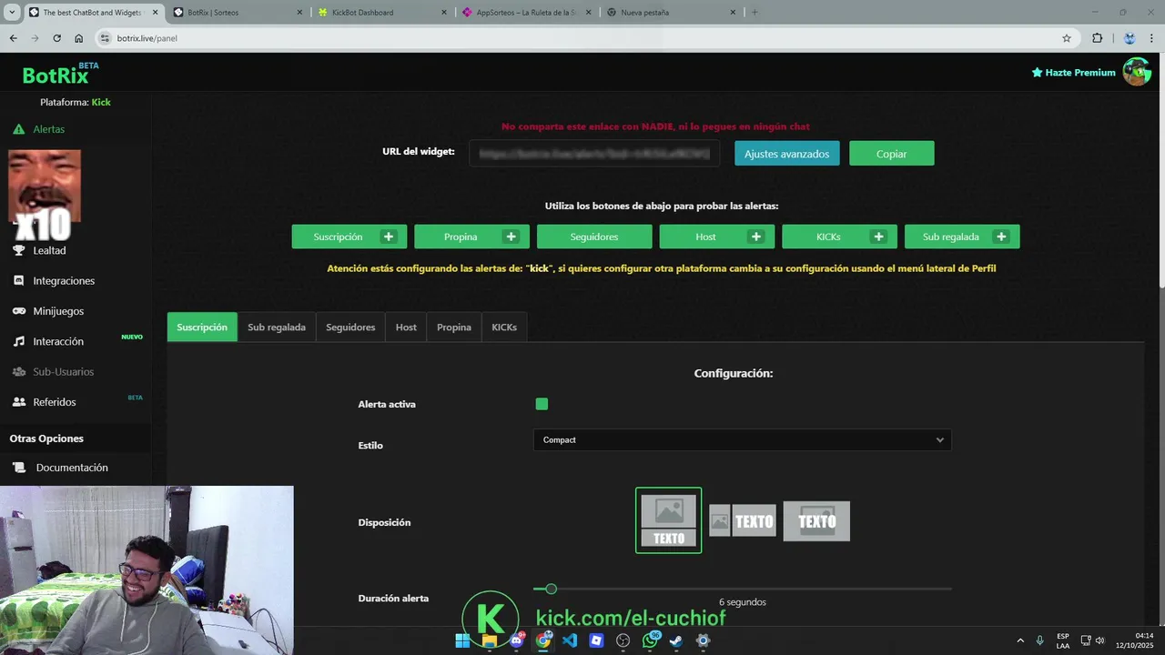Open volume control in system tray
This screenshot has height=655, width=1165.
1100,640
